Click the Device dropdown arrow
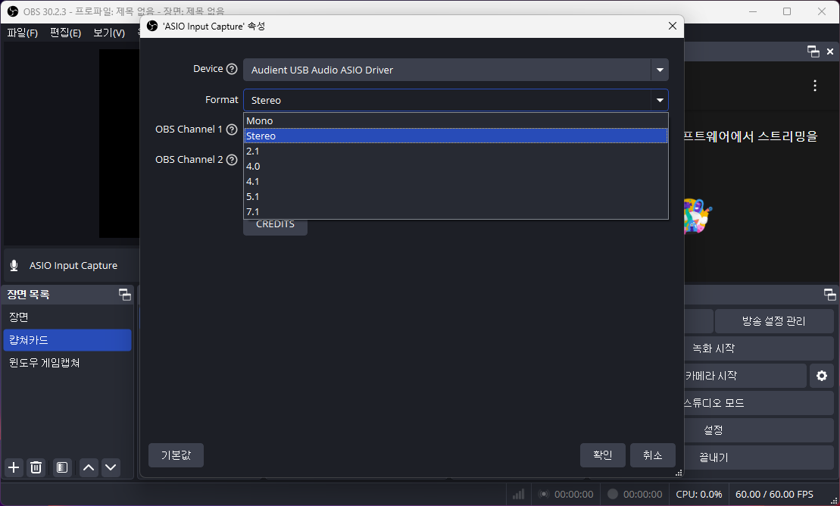 [660, 70]
